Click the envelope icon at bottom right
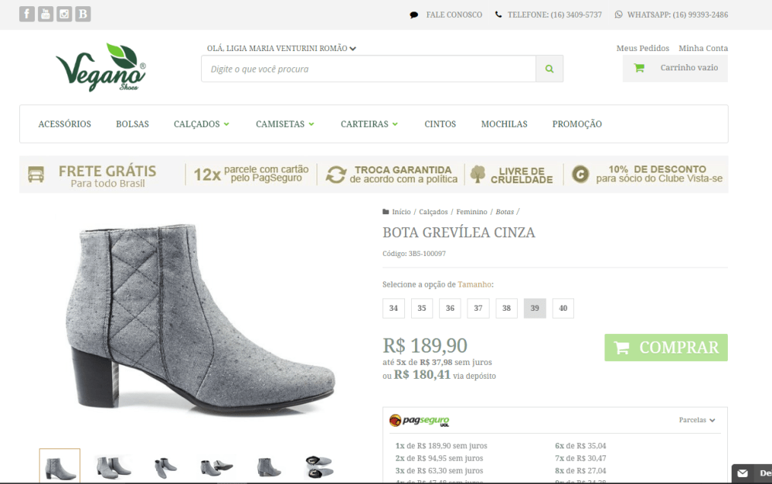This screenshot has height=484, width=772. (743, 473)
